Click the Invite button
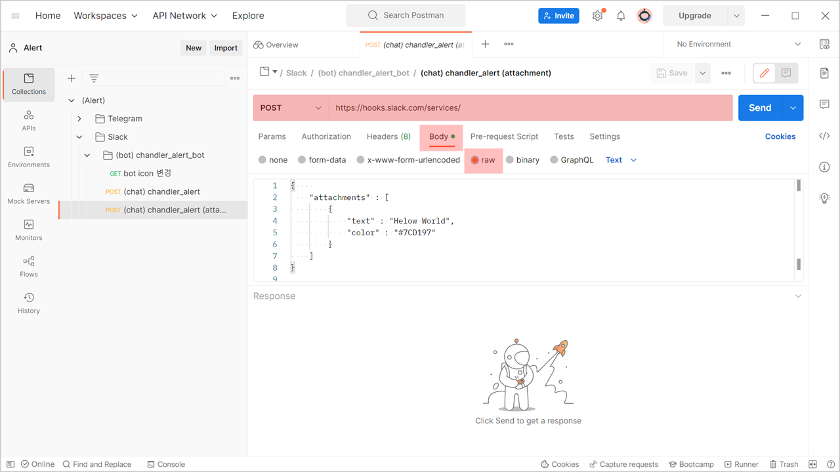 (558, 16)
